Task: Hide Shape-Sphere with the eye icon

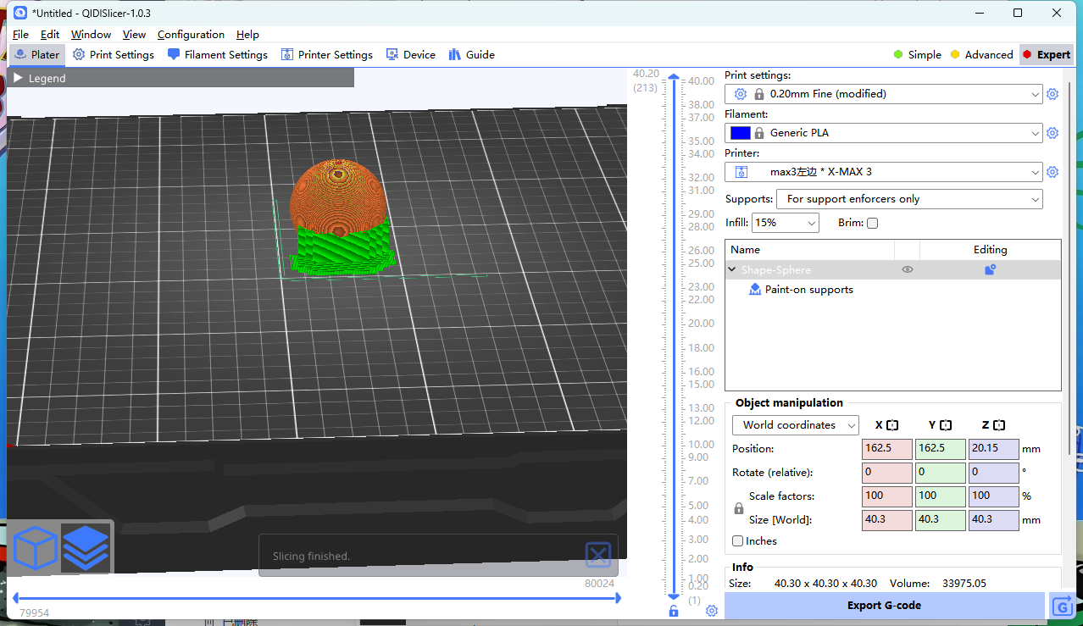Action: (x=907, y=270)
